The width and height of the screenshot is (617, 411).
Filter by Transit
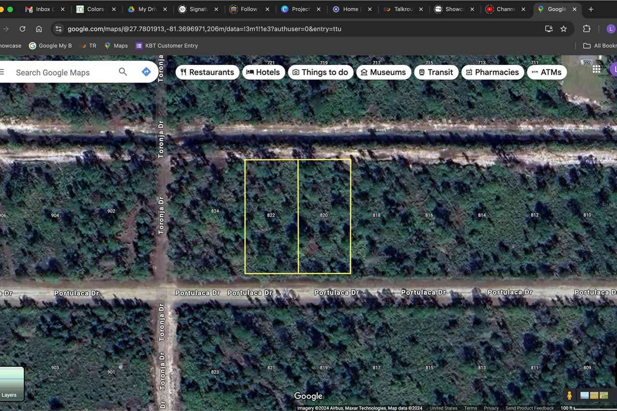click(436, 72)
